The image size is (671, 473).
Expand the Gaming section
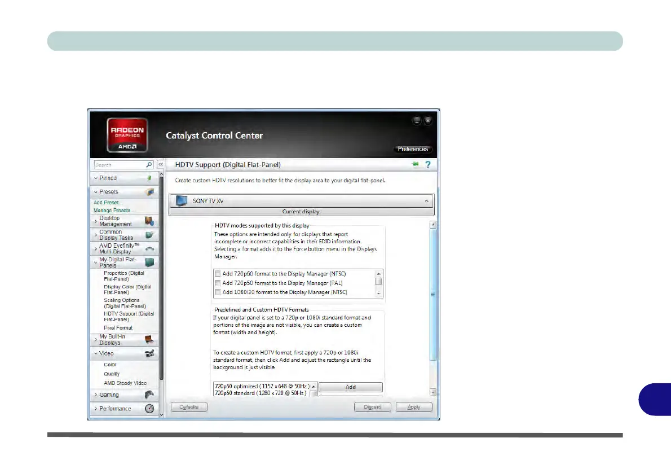click(95, 395)
